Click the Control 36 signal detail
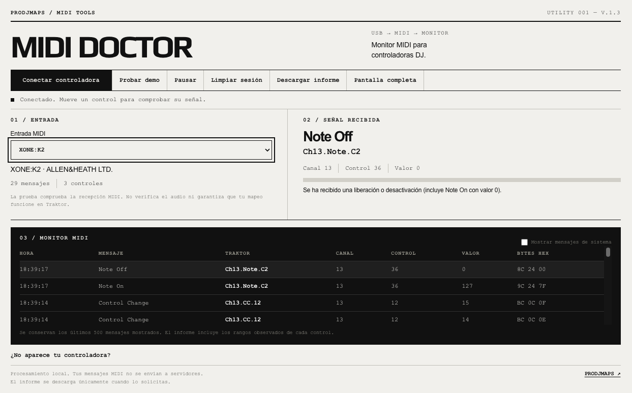 coord(363,168)
